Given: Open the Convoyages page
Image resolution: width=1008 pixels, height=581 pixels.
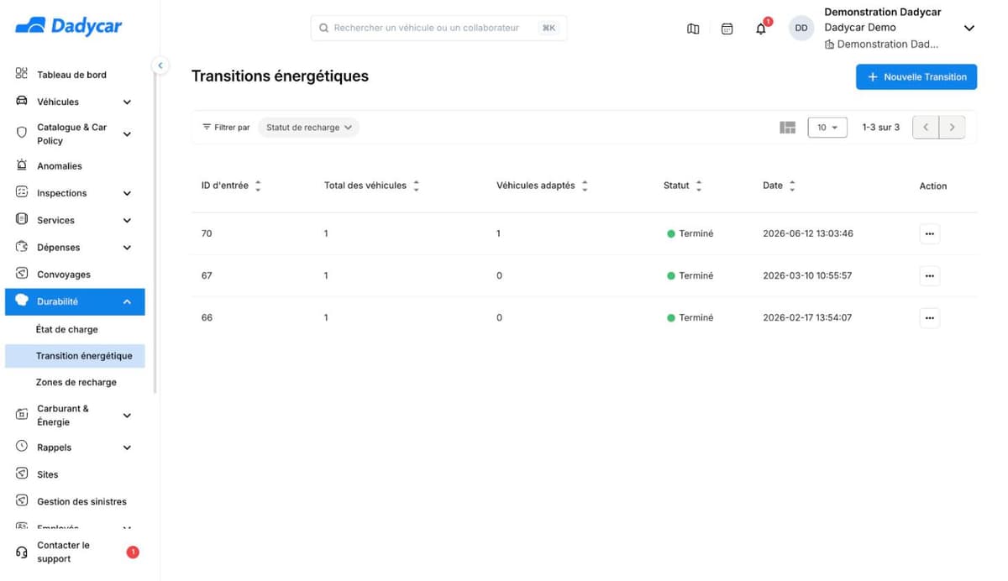Looking at the screenshot, I should 64,275.
